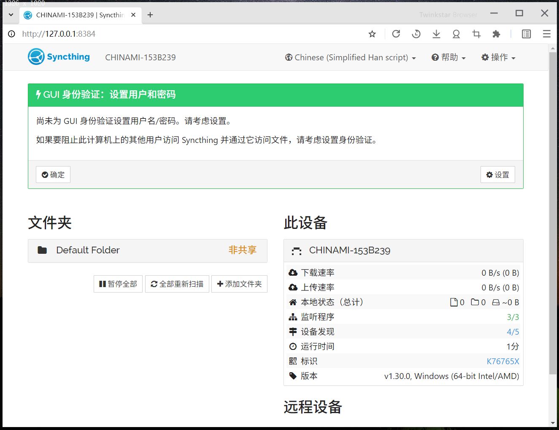This screenshot has width=559, height=430.
Task: Click the 本地状态 home icon
Action: 293,302
